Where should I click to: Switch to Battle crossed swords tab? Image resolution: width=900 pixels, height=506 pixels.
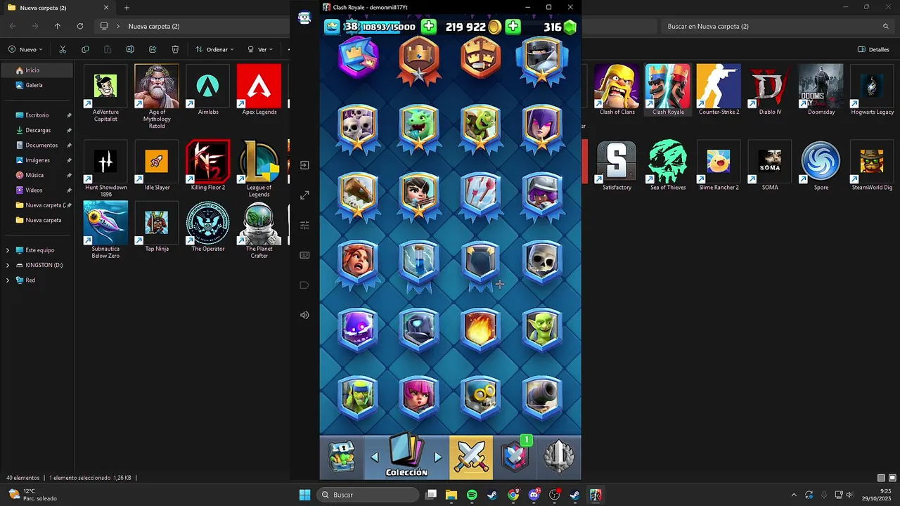pos(471,457)
